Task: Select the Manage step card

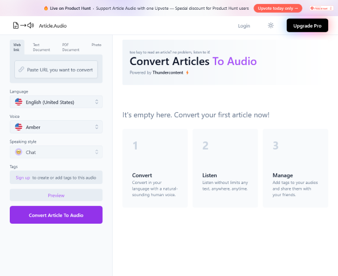Action: [295, 168]
